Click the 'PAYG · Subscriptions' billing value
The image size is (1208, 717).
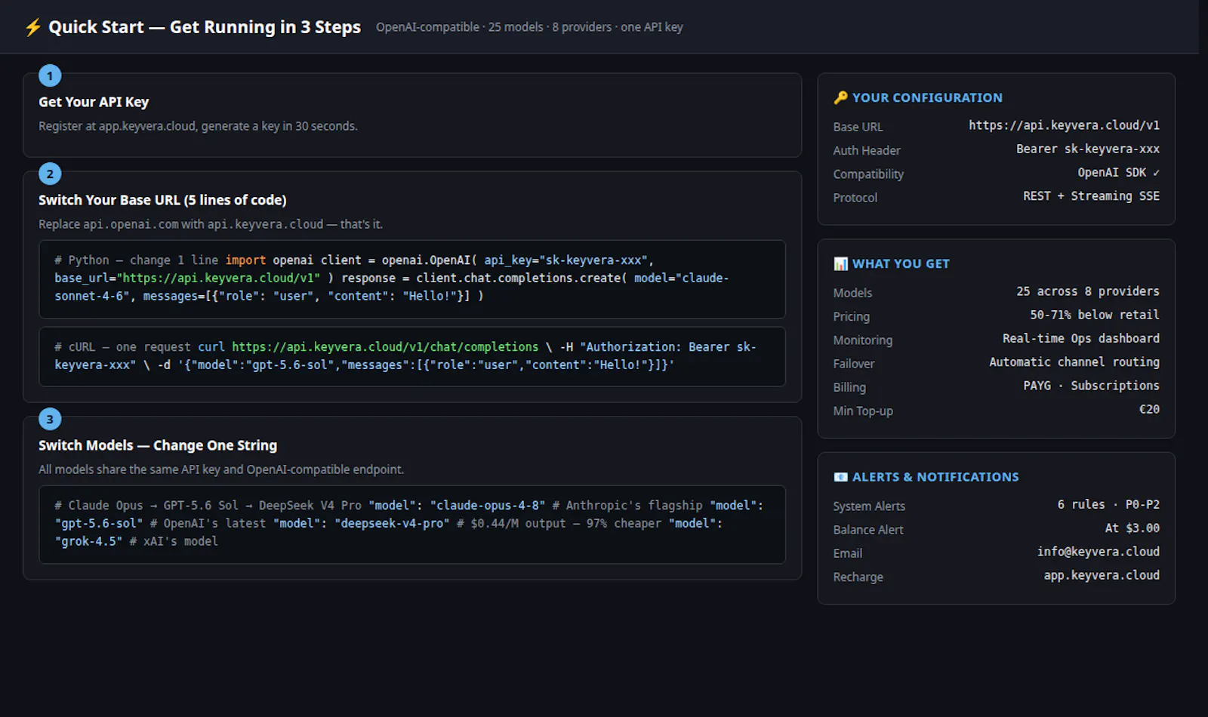pos(1091,386)
